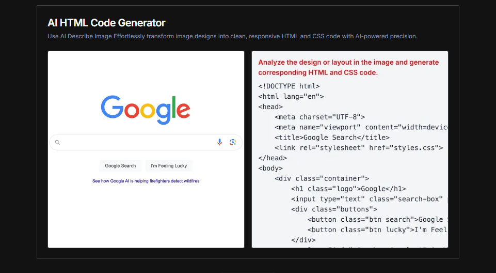Click the <html lang="en"> code line
496x273 pixels.
click(291, 96)
